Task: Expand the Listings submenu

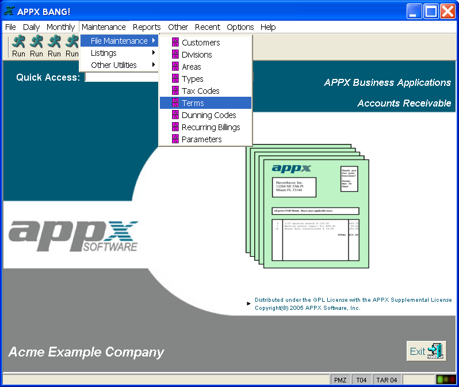Action: pyautogui.click(x=119, y=53)
